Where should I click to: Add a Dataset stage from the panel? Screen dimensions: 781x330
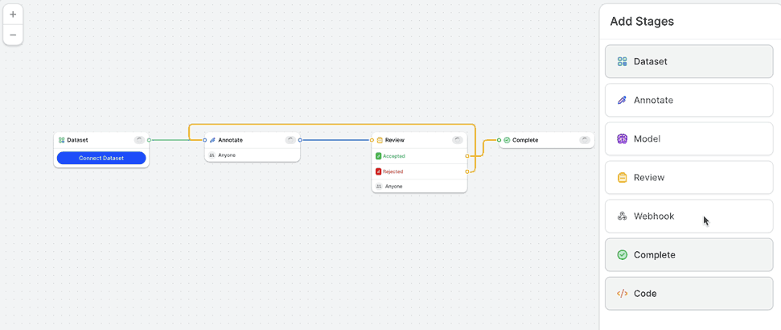pyautogui.click(x=689, y=62)
